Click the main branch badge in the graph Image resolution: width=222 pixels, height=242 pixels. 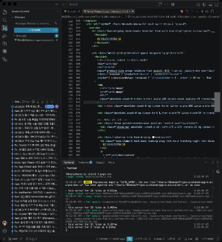click(49, 107)
